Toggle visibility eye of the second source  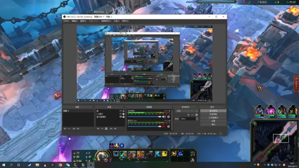click(120, 114)
